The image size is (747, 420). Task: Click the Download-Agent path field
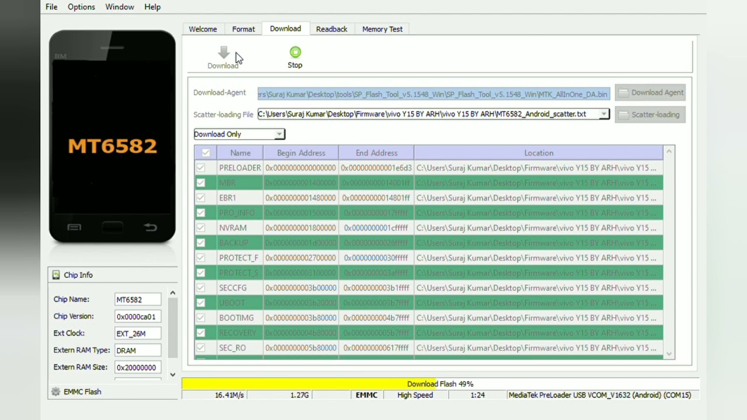[434, 94]
